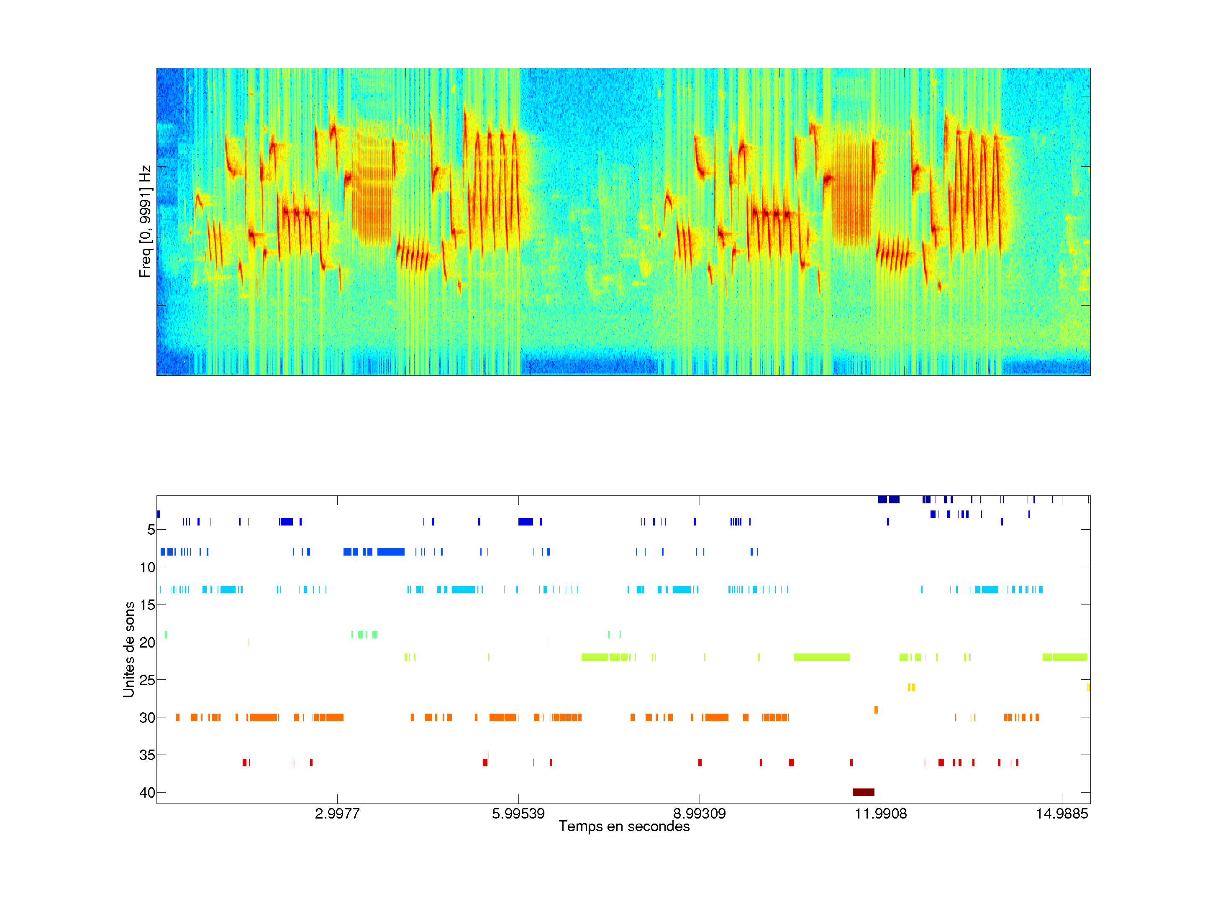Select the 5.99539 time tick label
Viewport: 1205px width, 903px height.
coord(518,814)
